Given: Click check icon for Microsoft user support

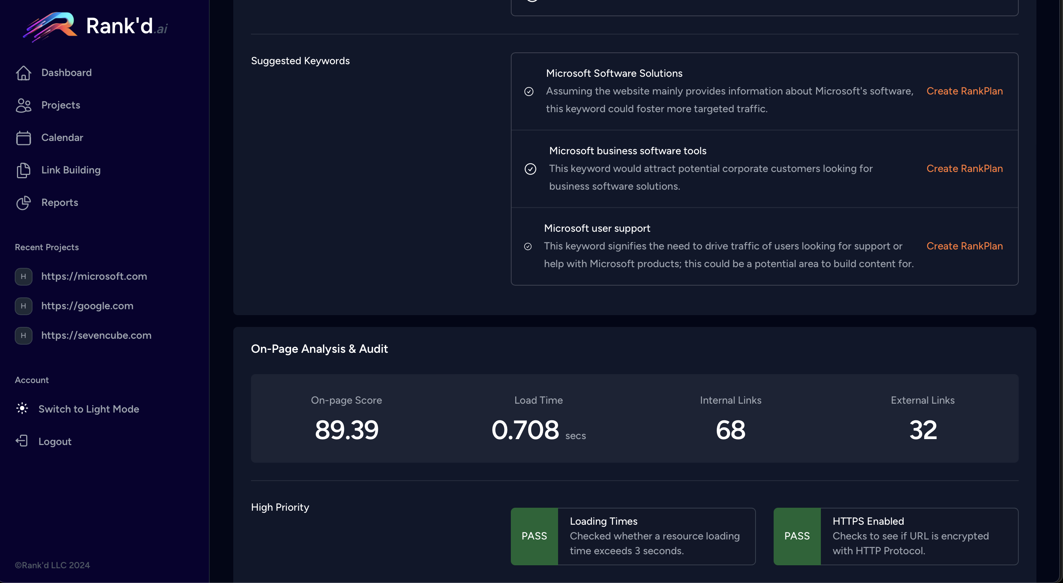Looking at the screenshot, I should [x=528, y=246].
